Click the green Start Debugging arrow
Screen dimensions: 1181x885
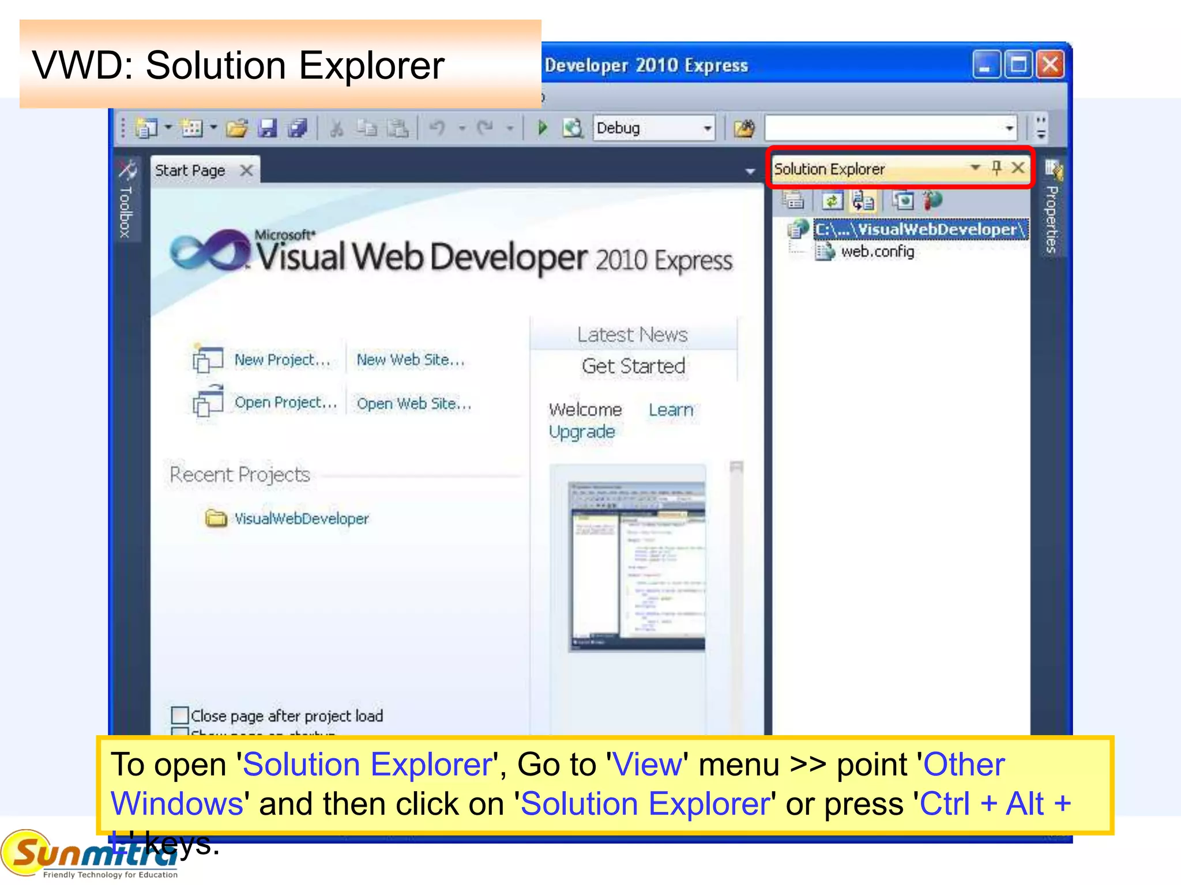pos(542,127)
